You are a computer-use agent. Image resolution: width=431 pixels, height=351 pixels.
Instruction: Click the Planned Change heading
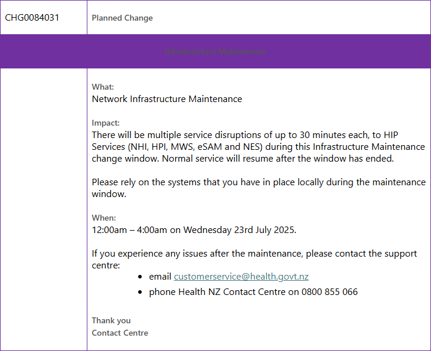click(x=122, y=18)
